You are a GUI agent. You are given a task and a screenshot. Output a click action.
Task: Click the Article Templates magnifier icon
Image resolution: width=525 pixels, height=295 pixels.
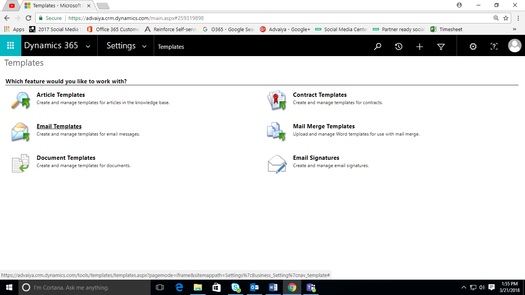pyautogui.click(x=21, y=101)
